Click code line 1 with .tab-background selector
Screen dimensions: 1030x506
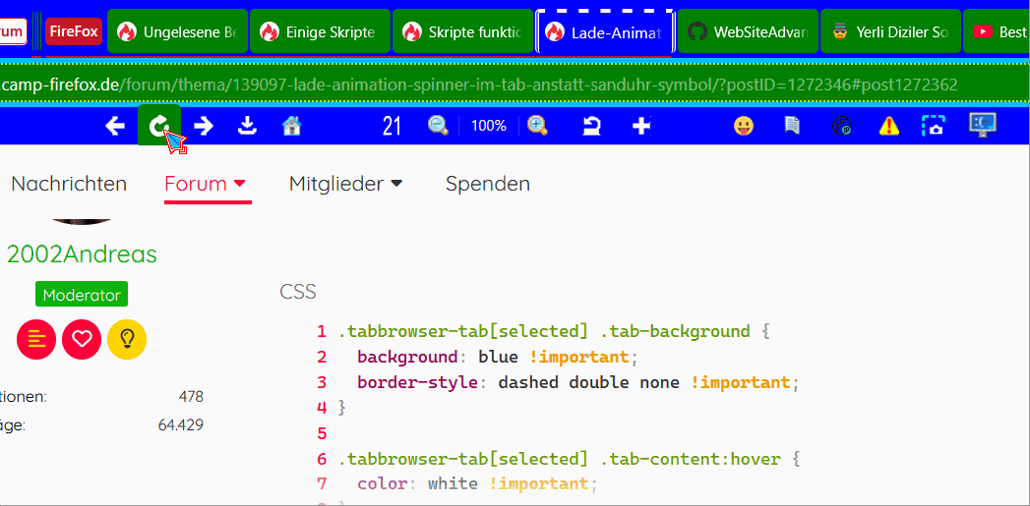(554, 331)
